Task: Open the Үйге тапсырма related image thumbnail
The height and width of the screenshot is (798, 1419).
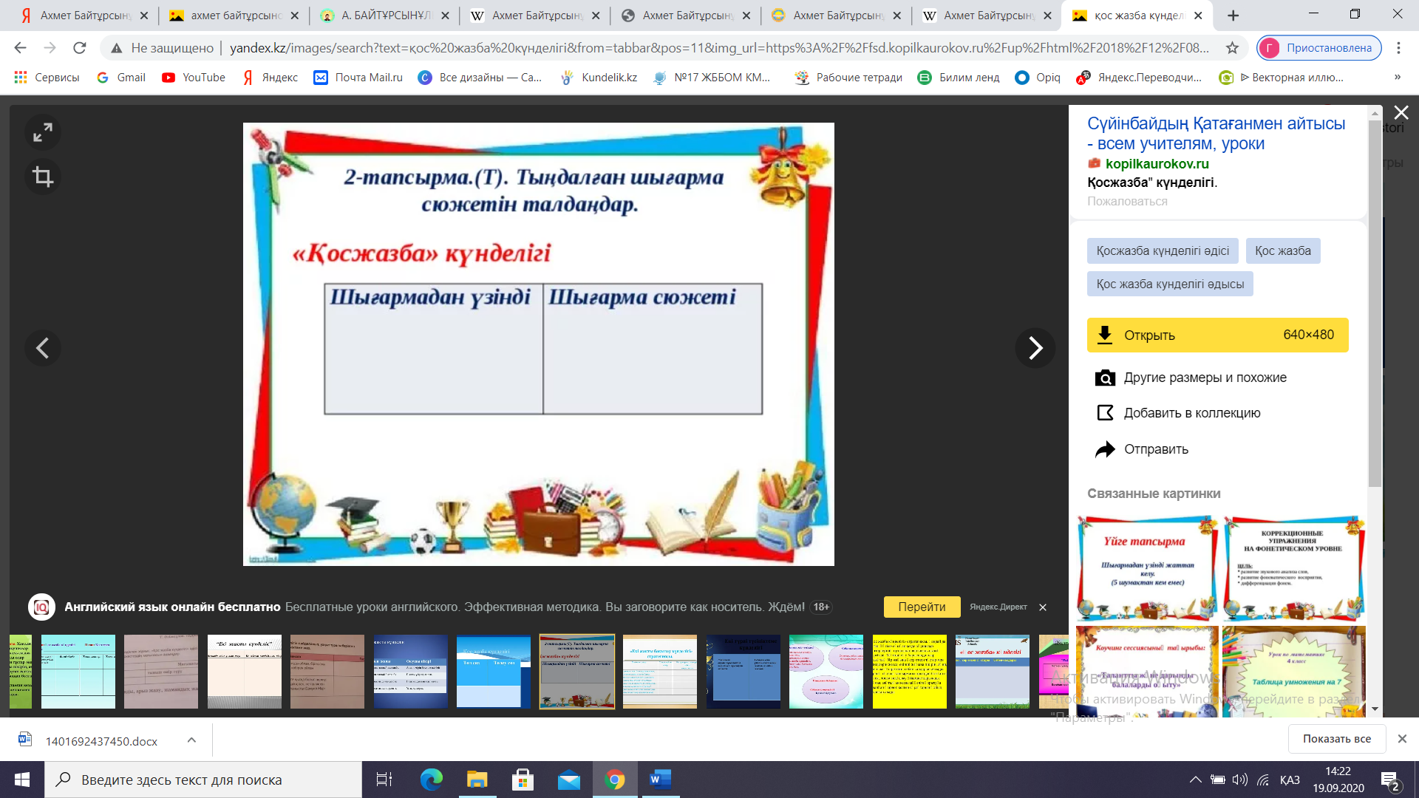Action: 1146,567
